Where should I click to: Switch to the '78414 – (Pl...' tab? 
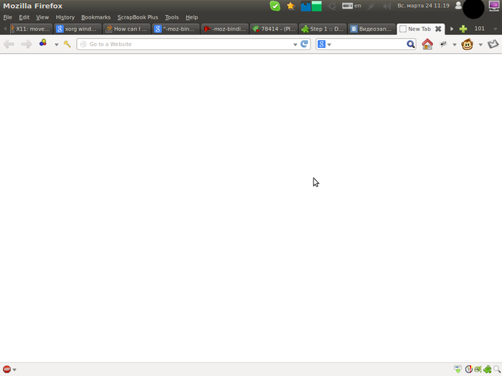(274, 29)
